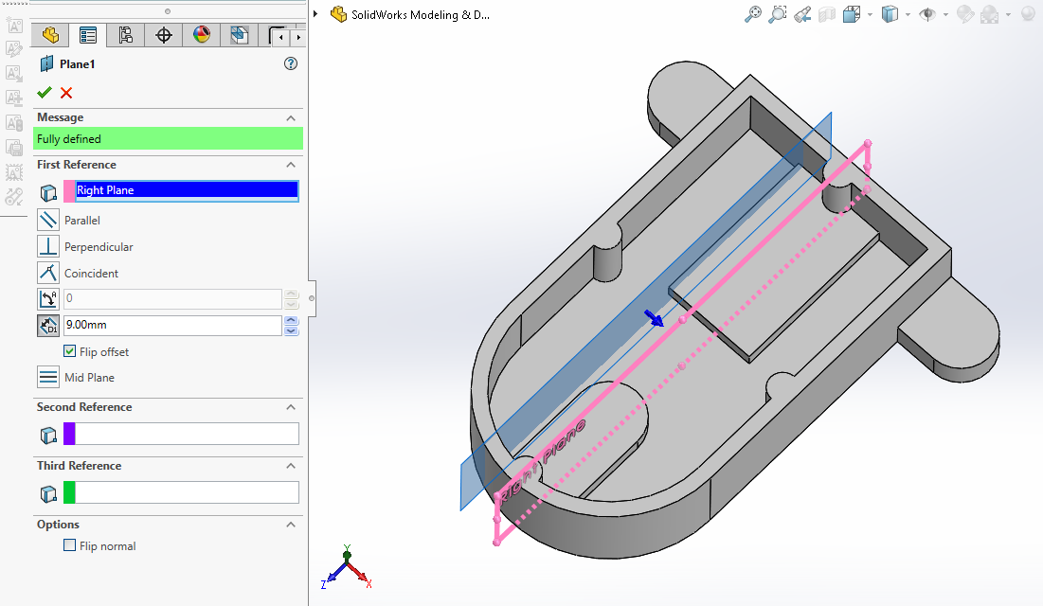Uncheck the Flip offset checkbox
1043x606 pixels.
(x=70, y=351)
